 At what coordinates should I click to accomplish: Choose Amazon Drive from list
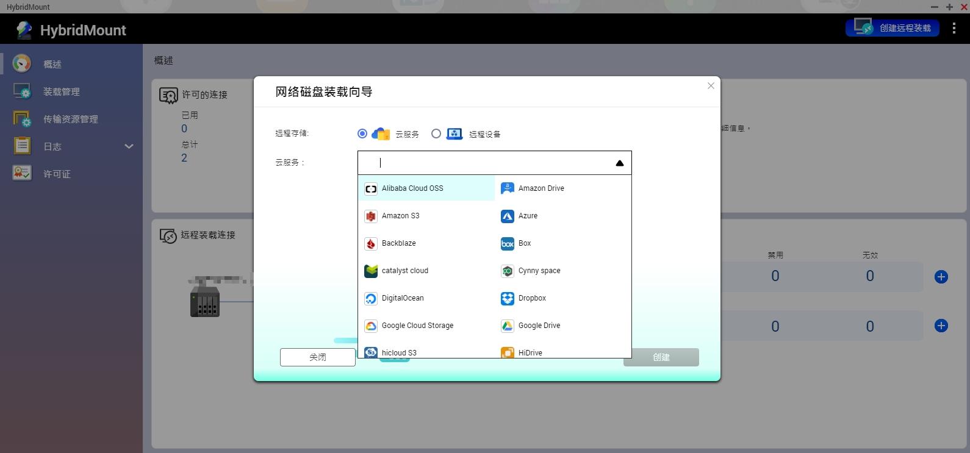click(x=563, y=188)
